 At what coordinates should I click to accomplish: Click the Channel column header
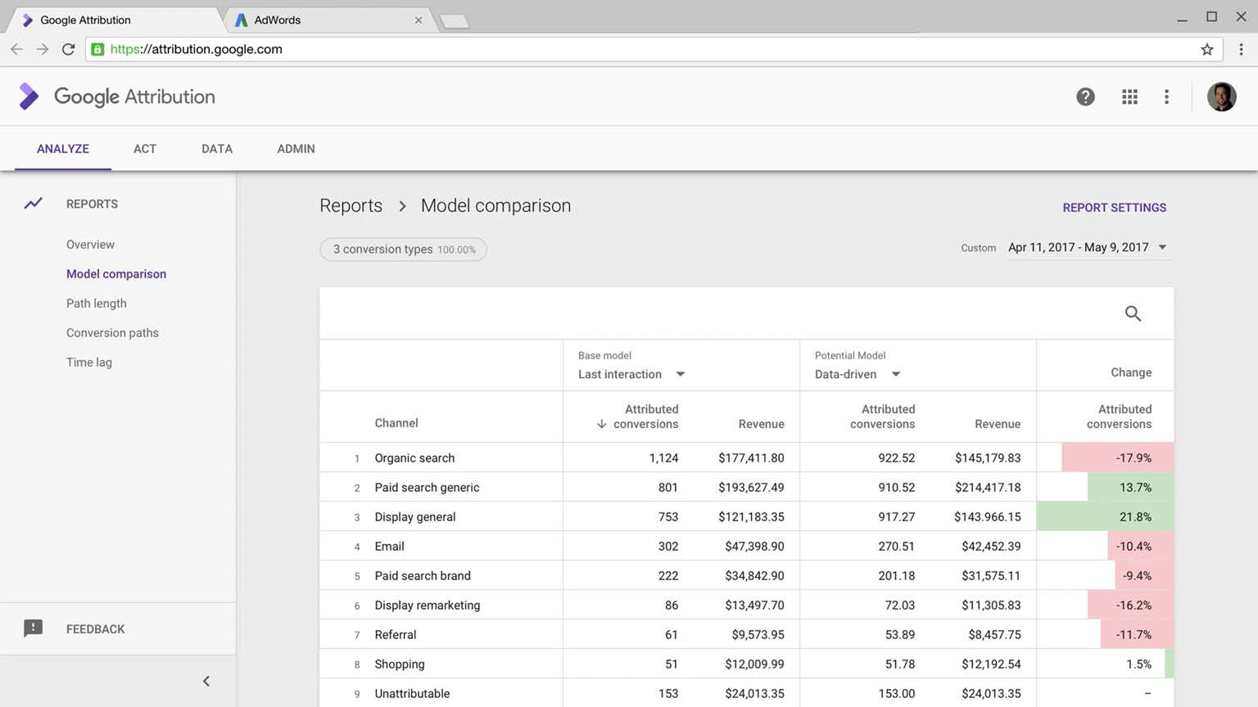[396, 423]
